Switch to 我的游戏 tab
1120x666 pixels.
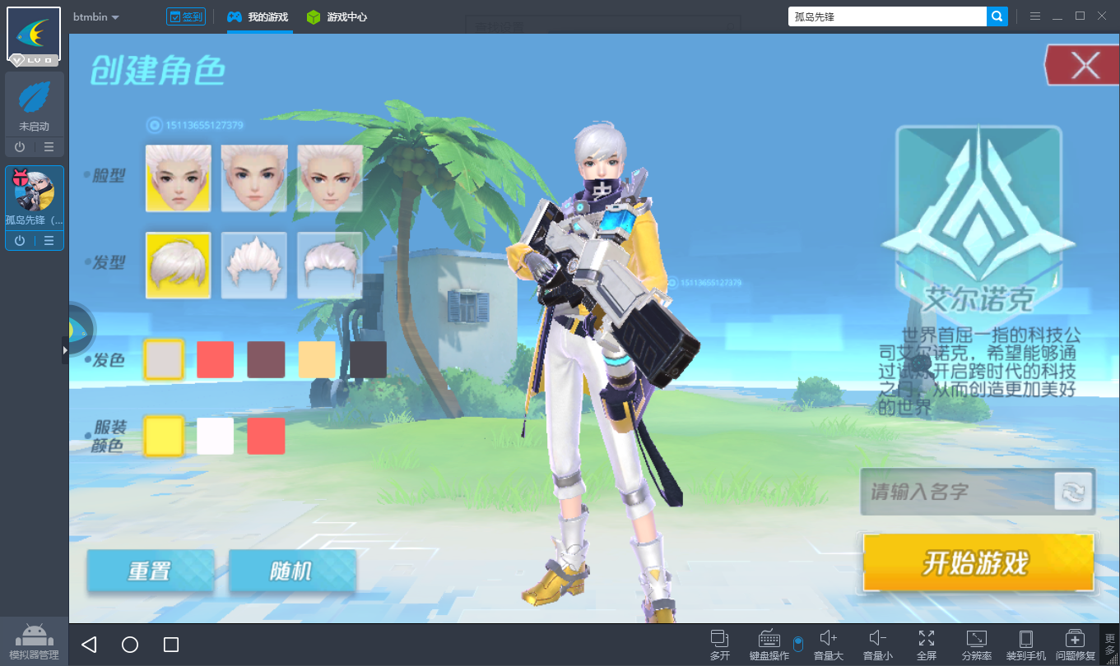click(x=258, y=17)
